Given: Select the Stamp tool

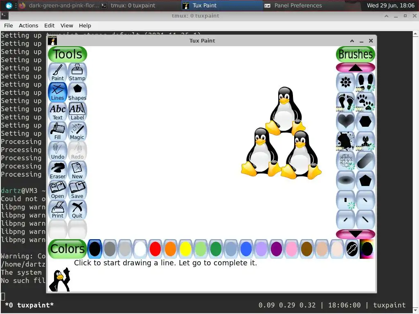Looking at the screenshot, I should click(x=77, y=72).
